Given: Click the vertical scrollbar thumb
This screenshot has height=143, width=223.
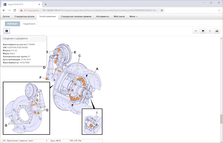Looking at the screenshot, I should pos(221,119).
